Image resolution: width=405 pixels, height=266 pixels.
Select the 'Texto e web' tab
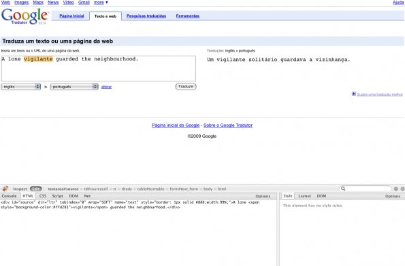coord(106,16)
